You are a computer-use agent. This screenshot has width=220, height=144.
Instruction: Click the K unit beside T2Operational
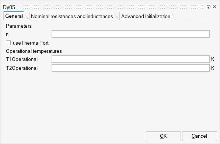click(x=213, y=68)
